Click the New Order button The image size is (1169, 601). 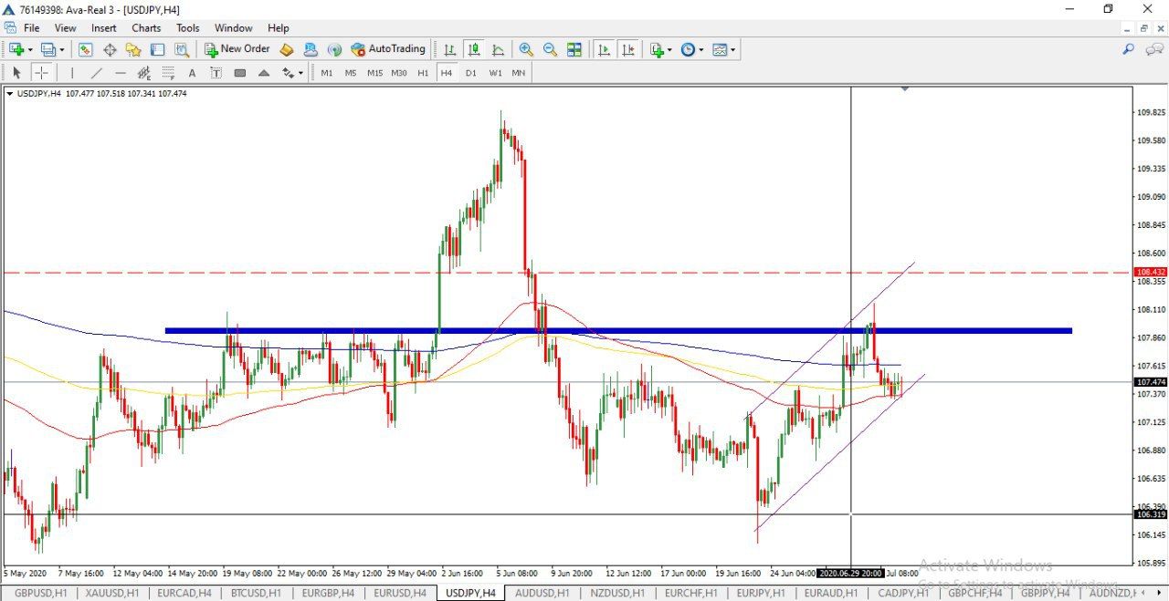(x=237, y=49)
